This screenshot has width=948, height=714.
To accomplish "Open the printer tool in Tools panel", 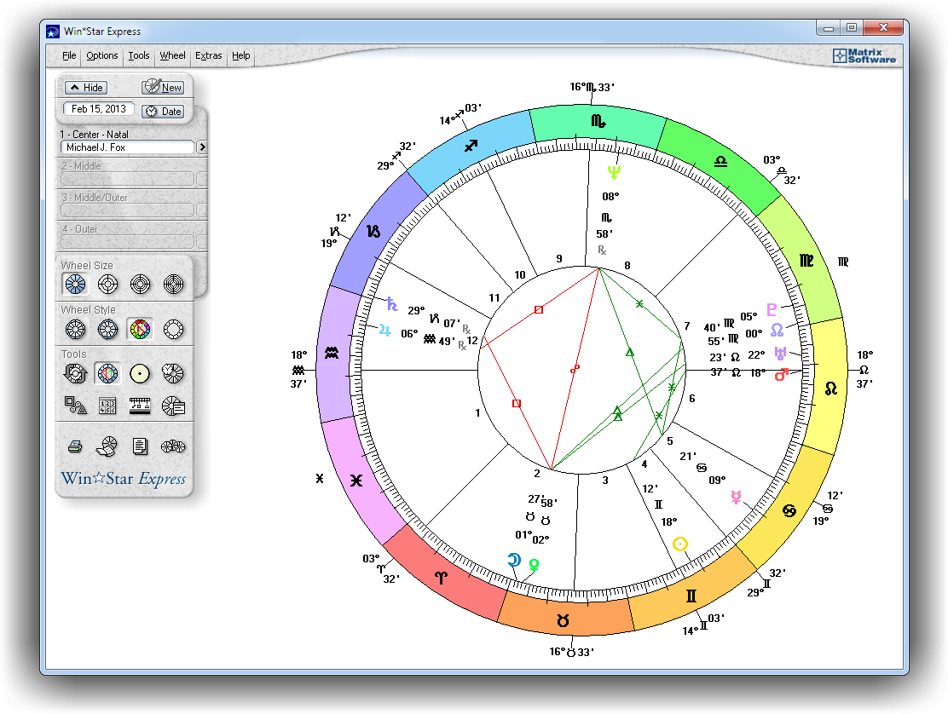I will point(75,446).
